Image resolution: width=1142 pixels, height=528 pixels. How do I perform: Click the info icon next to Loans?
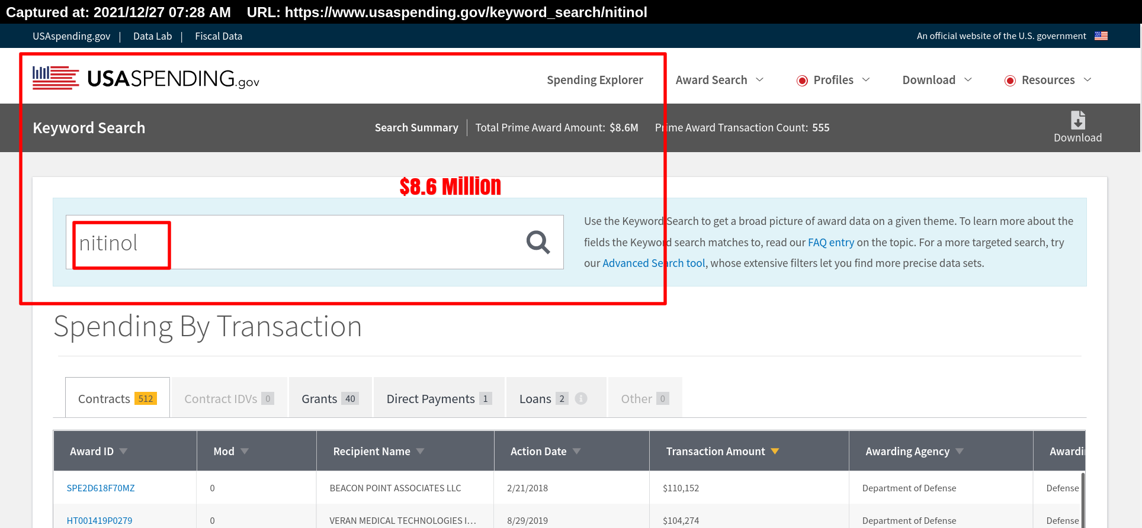(581, 399)
